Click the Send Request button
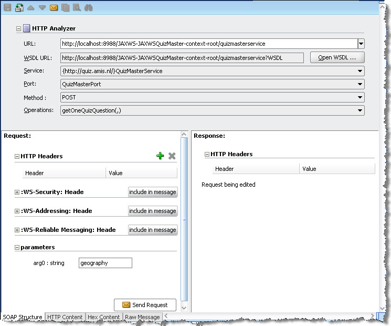391x326 pixels. coord(145,305)
